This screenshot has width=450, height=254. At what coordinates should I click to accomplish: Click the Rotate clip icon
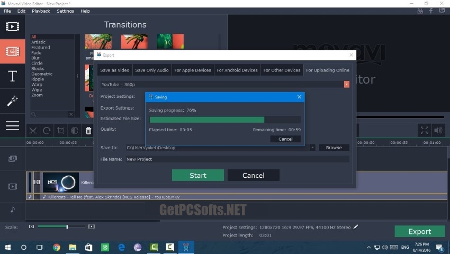pyautogui.click(x=47, y=131)
